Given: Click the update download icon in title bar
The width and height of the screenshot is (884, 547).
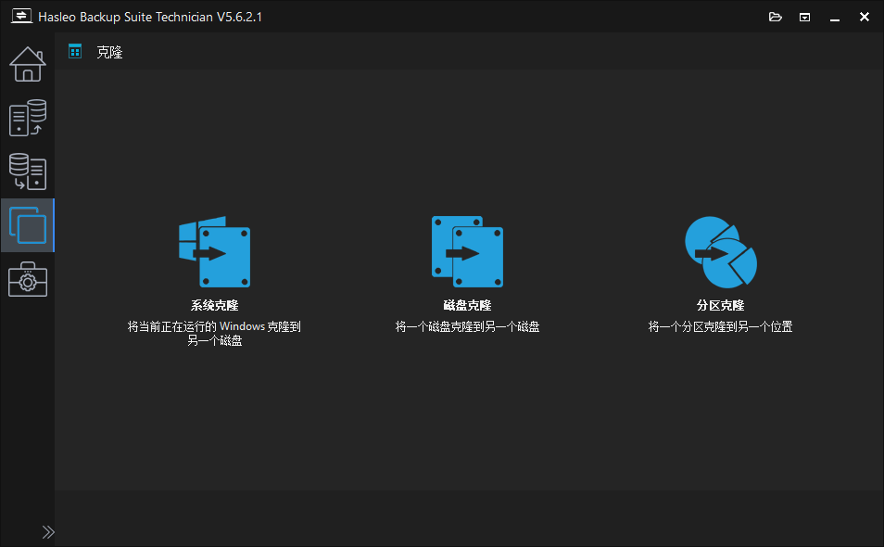Looking at the screenshot, I should (x=804, y=16).
